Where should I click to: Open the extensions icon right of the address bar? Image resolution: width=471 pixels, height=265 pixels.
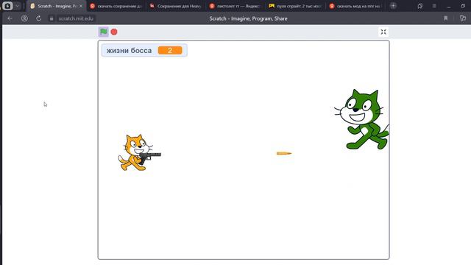463,18
